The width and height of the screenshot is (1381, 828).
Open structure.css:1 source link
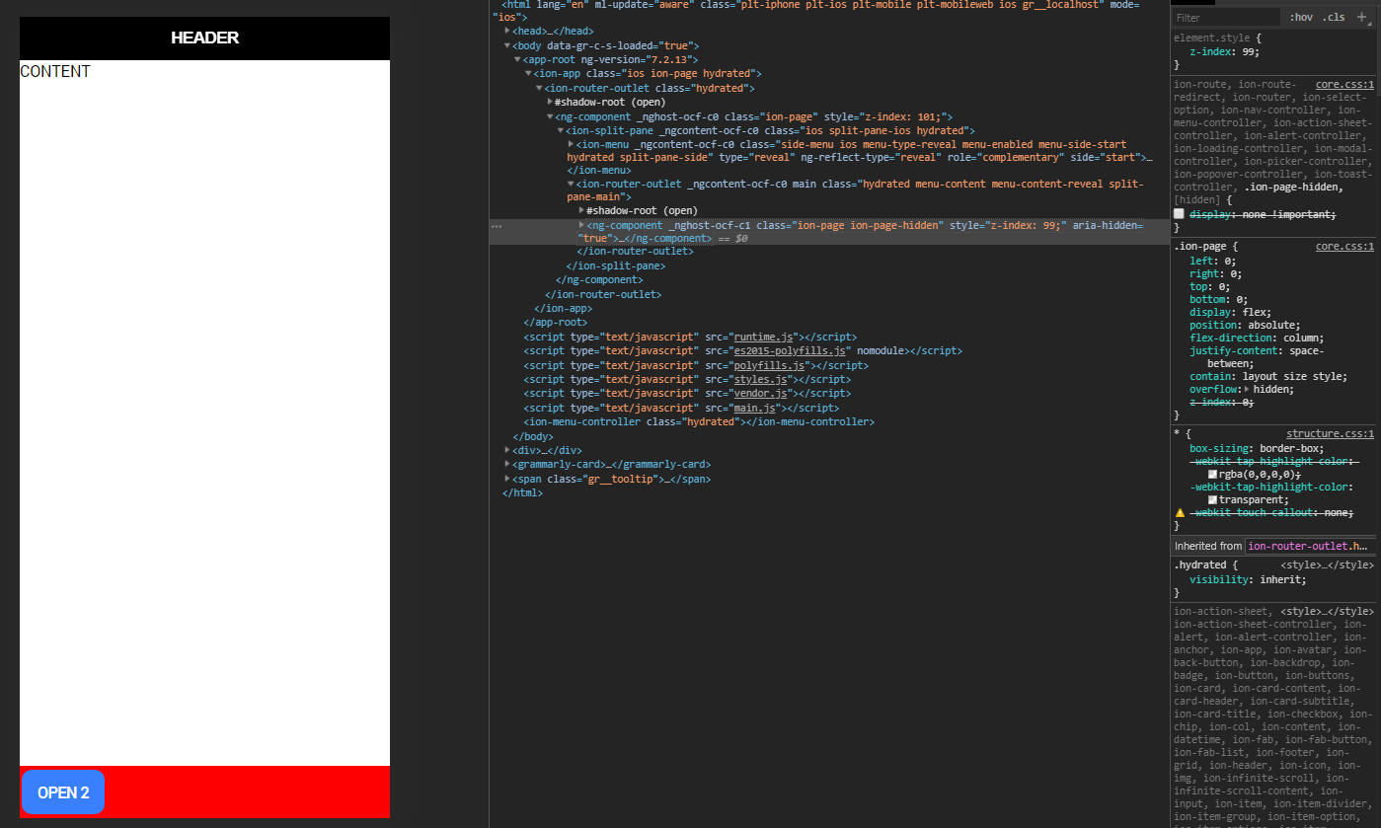(1330, 434)
